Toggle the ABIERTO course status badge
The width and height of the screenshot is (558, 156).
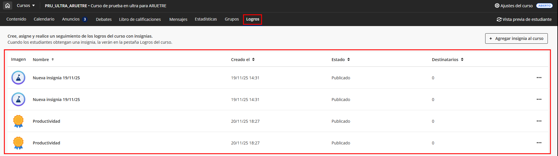coord(544,5)
